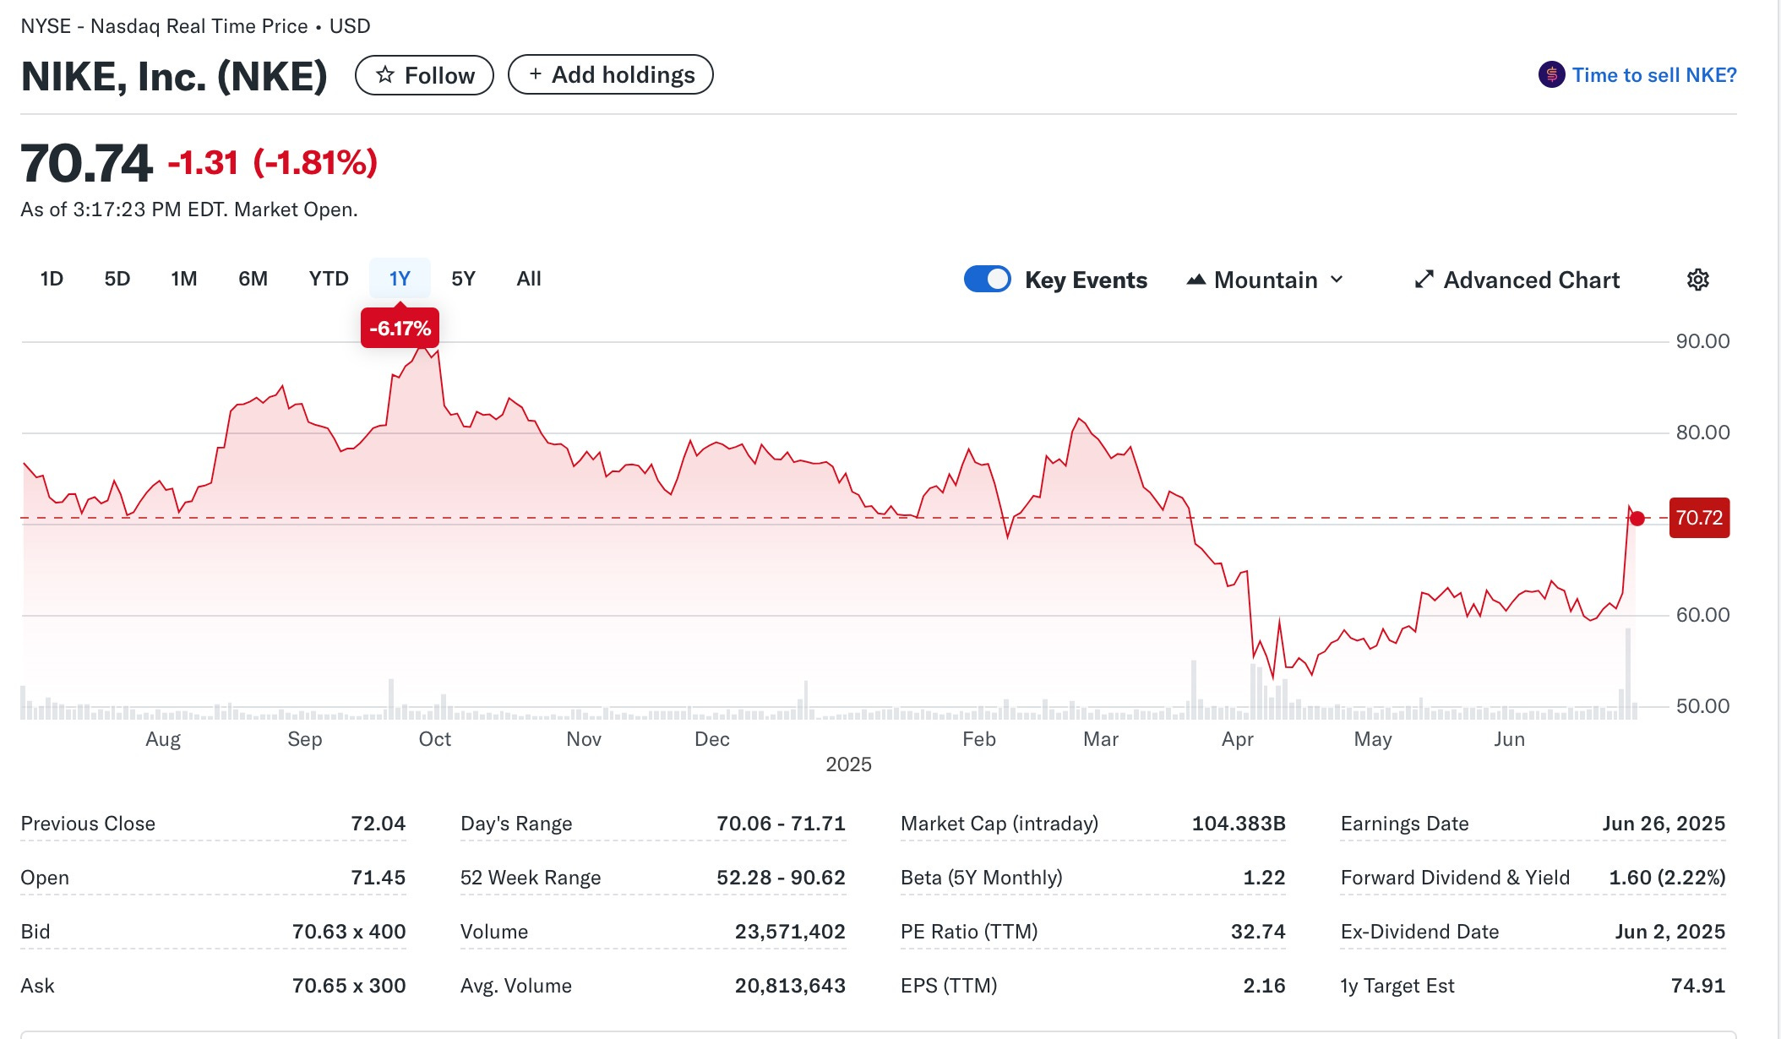Viewport: 1781px width, 1039px height.
Task: Click the 52 Week Range label
Action: point(531,878)
